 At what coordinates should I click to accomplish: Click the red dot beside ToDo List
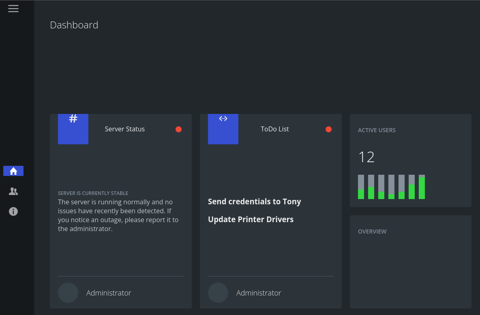click(x=328, y=129)
